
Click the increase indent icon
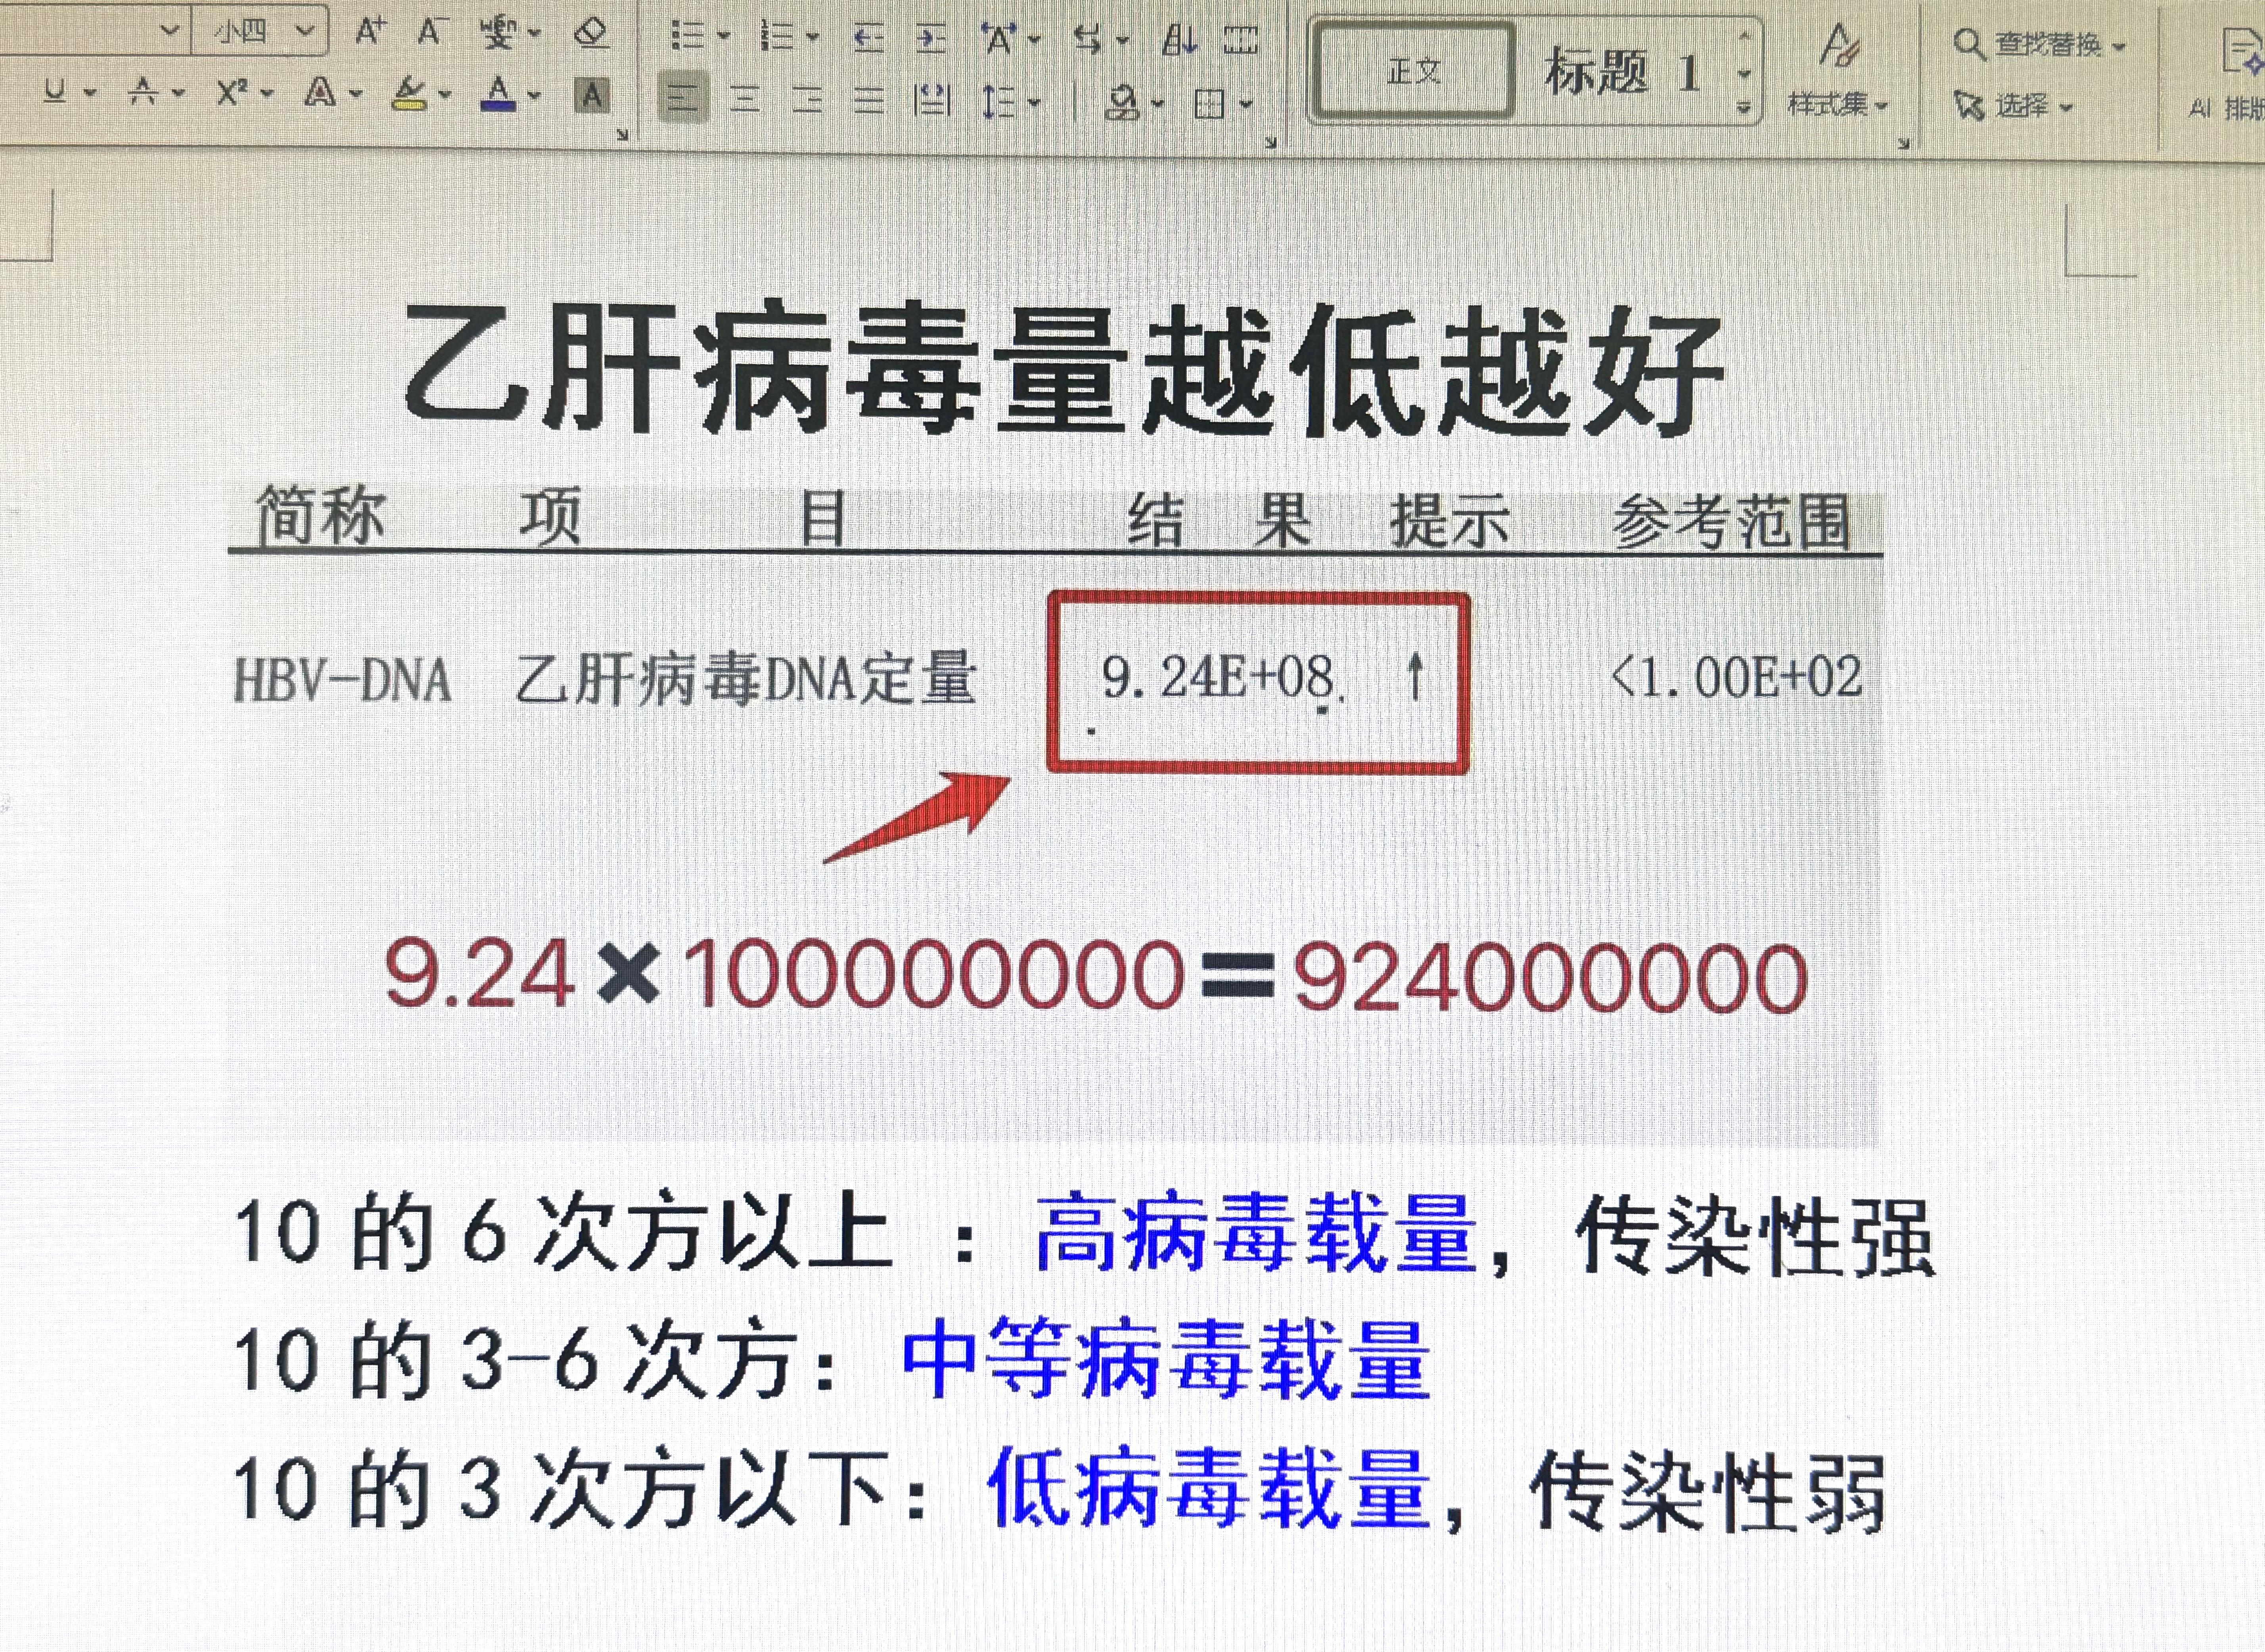click(x=931, y=38)
